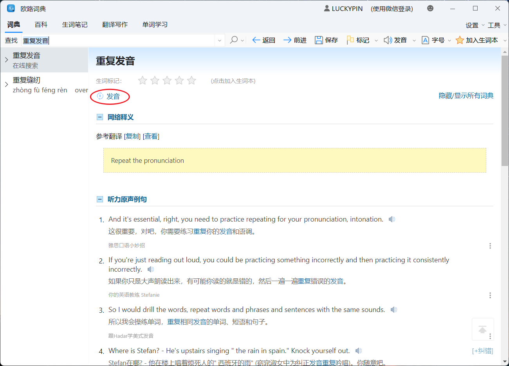Open the 加入生词本 dropdown arrow
The image size is (509, 366).
pos(505,40)
